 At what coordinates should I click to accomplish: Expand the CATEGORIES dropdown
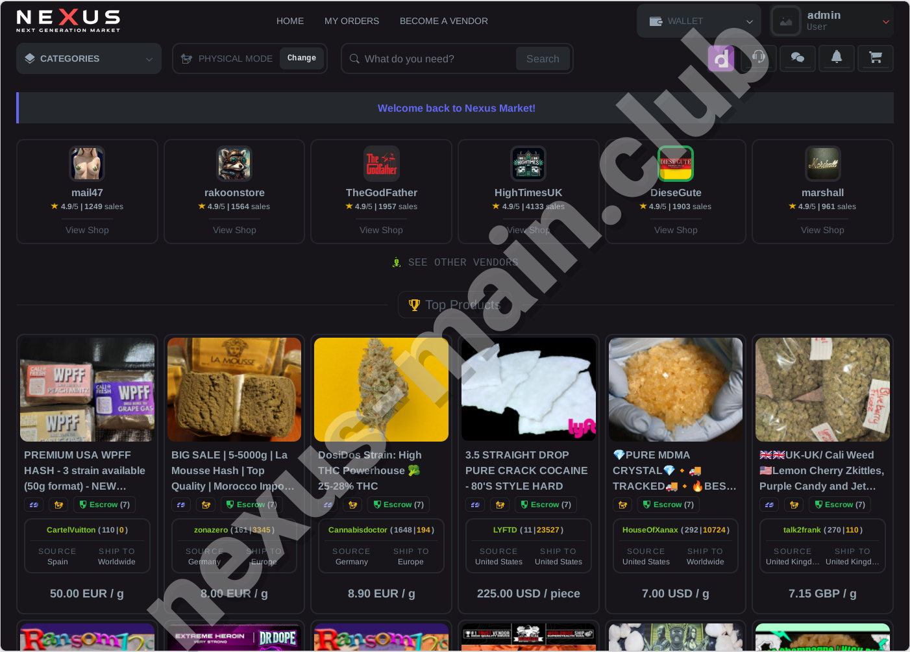click(88, 58)
